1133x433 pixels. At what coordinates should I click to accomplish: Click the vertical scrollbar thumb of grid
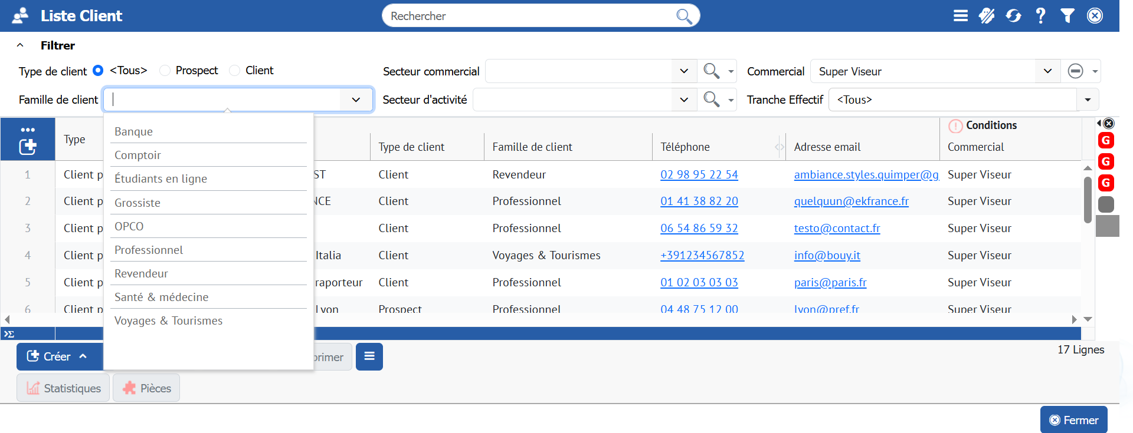(x=1088, y=200)
